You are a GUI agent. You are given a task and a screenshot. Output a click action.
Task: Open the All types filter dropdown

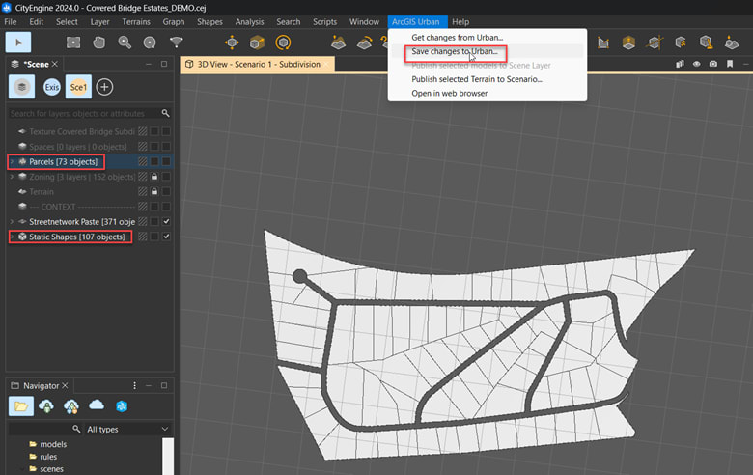point(127,429)
